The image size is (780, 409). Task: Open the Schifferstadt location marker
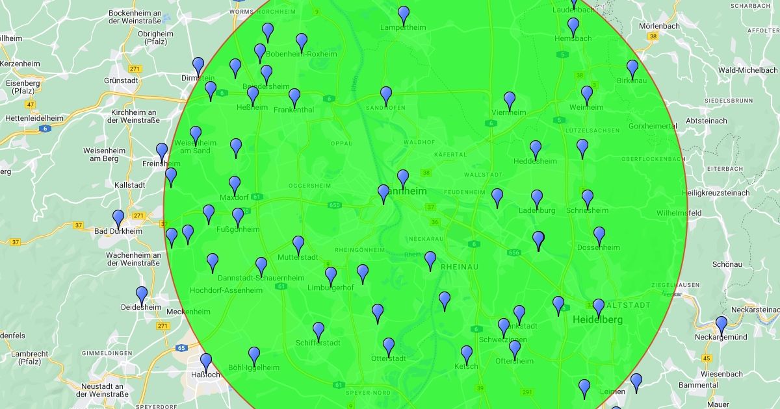(x=318, y=332)
